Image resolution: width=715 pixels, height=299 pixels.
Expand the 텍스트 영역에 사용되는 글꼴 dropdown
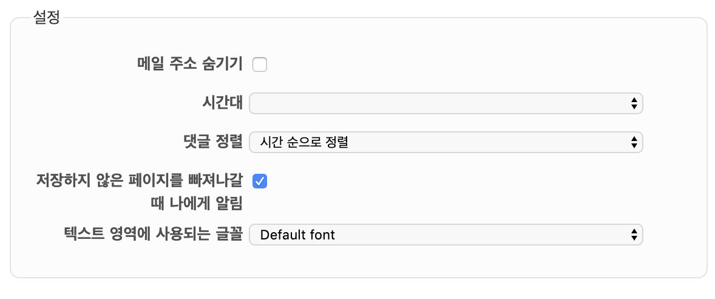(446, 234)
